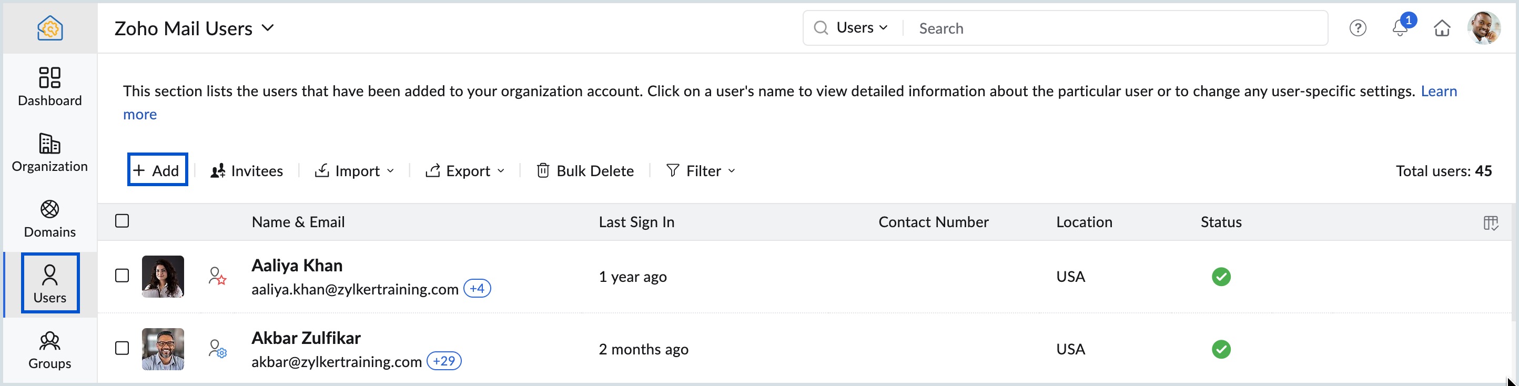1519x386 pixels.
Task: Click into the Search input field
Action: 1115,28
